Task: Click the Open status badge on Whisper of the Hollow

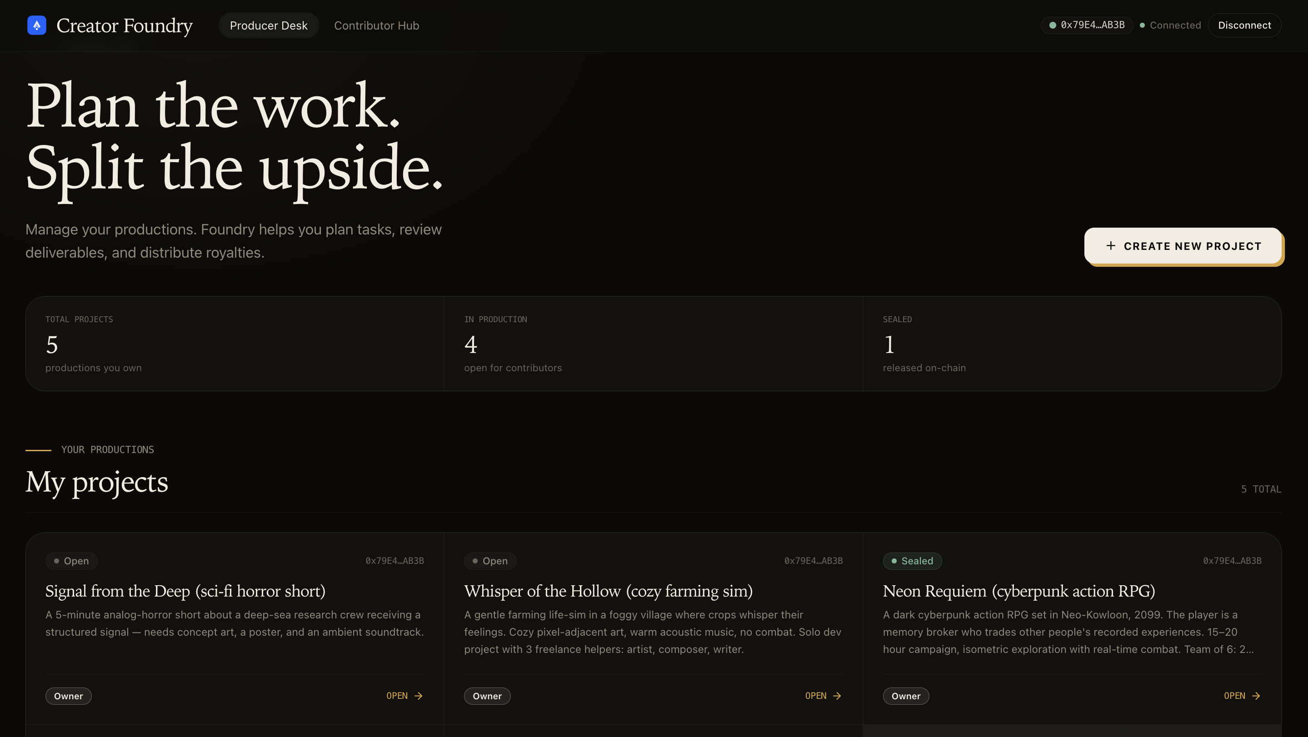Action: [490, 561]
